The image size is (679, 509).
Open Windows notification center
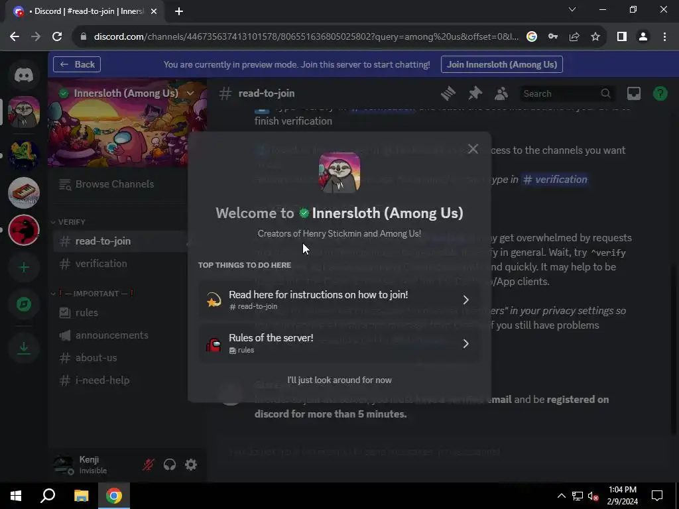click(x=657, y=496)
